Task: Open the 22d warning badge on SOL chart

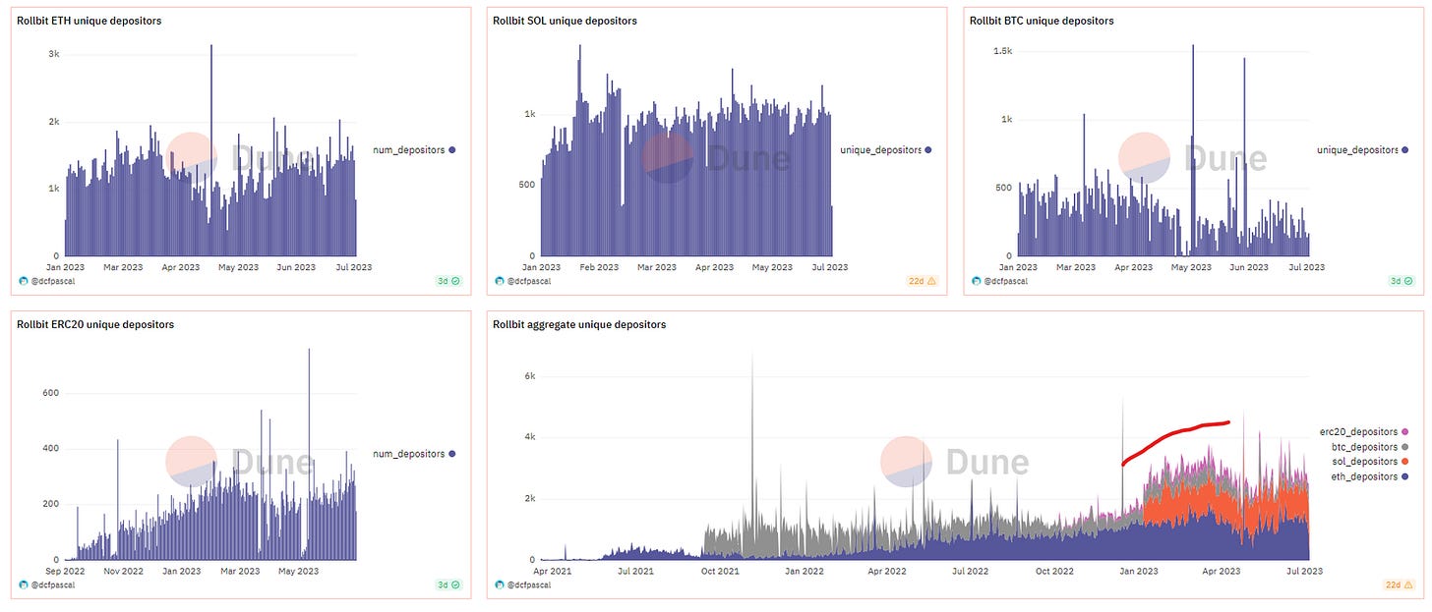Action: click(923, 281)
